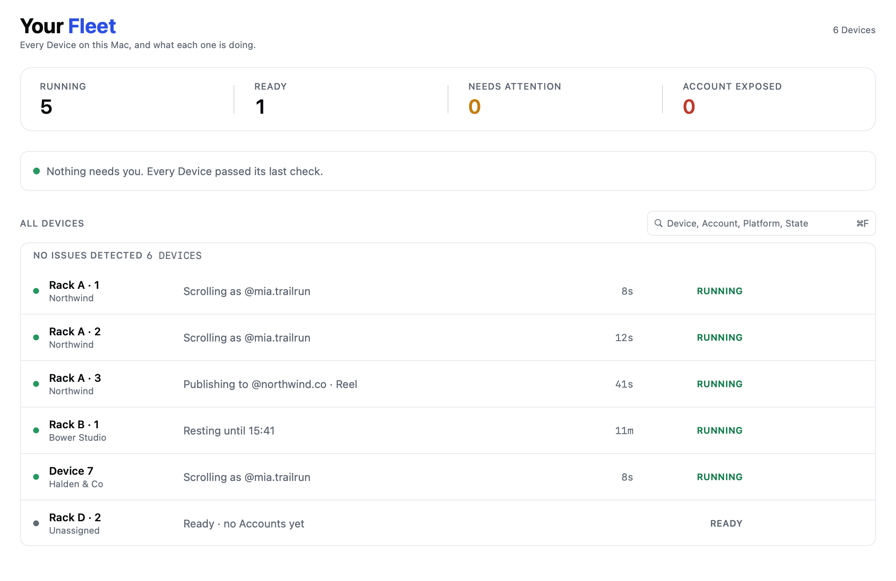Click the '6 Devices' count in header
The image size is (896, 581).
point(854,30)
